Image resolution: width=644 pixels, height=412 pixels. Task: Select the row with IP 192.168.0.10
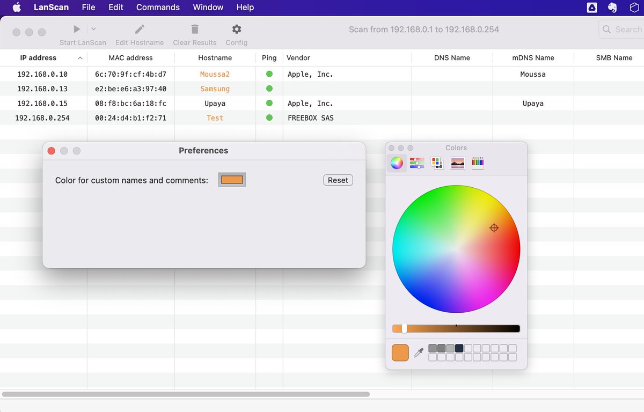click(x=322, y=74)
